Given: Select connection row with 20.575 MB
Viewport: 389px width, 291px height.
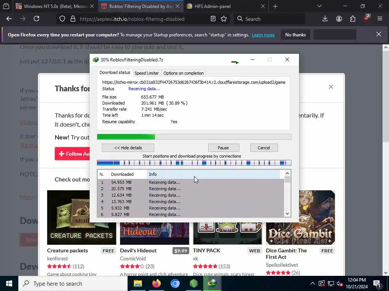Looking at the screenshot, I should [x=191, y=189].
